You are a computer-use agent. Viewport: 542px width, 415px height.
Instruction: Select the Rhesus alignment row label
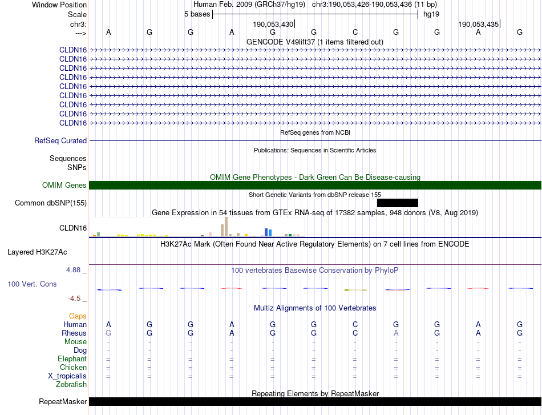click(74, 333)
